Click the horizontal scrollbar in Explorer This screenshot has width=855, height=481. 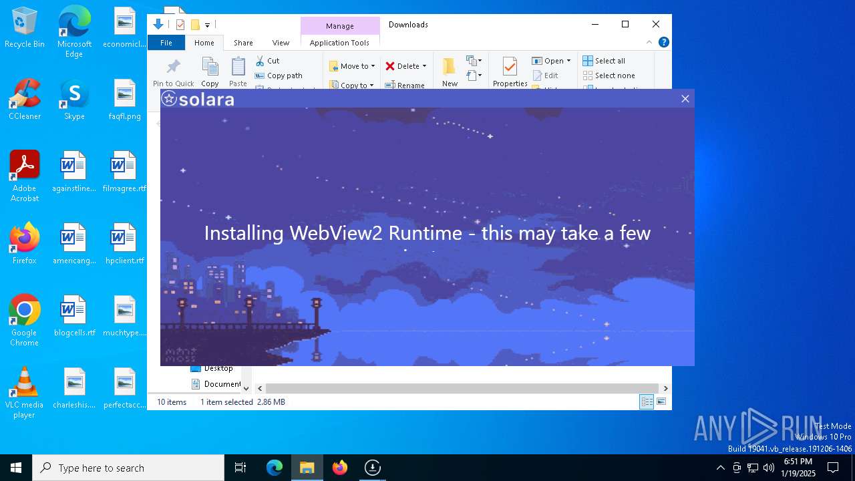(462, 388)
